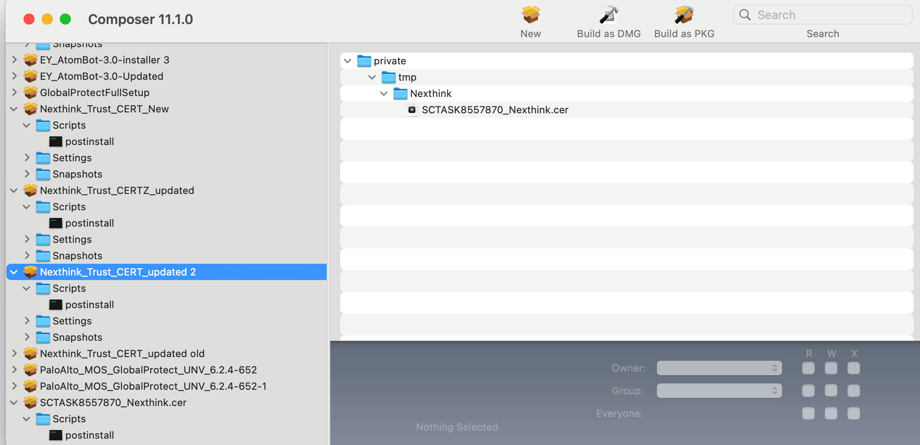Expand the Nexthink_Trust_CERT_updated old package
920x445 pixels.
[x=14, y=353]
